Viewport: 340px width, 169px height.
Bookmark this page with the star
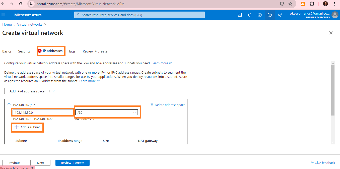[290, 4]
